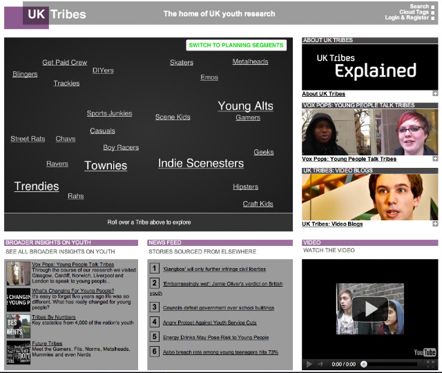
Task: Select the Hipsters tribe
Action: pos(246,186)
